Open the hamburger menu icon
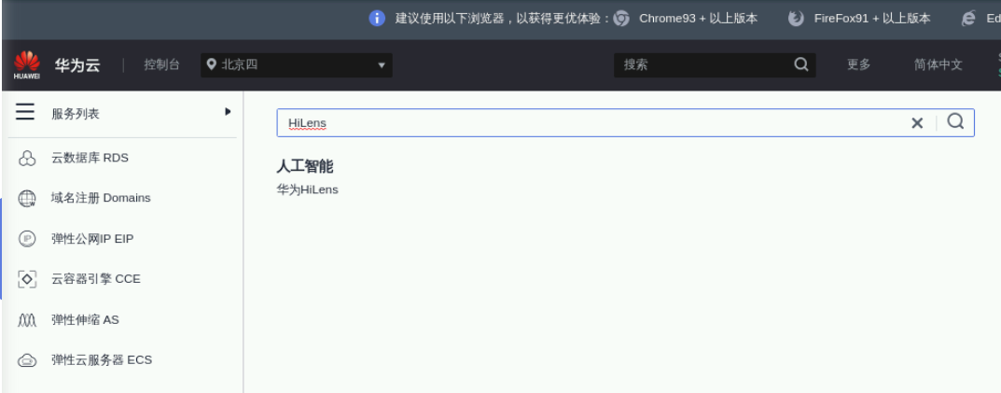1001x393 pixels. pos(25,112)
